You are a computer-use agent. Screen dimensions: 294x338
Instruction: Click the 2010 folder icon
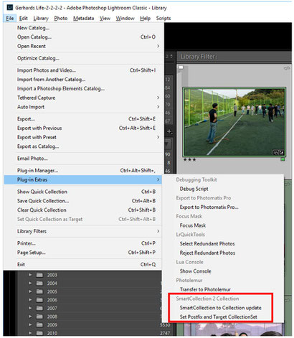39,333
